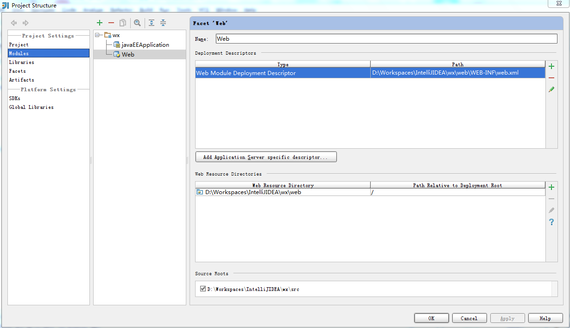The image size is (570, 328).
Task: Click the web resource folder icon
Action: (200, 192)
